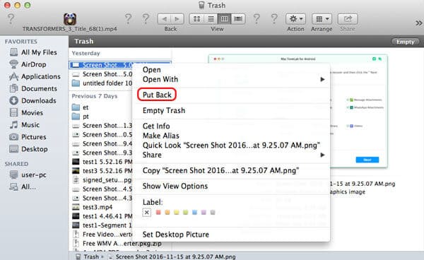Apply the gray label color
Image resolution: width=424 pixels, height=260 pixels.
[x=213, y=213]
